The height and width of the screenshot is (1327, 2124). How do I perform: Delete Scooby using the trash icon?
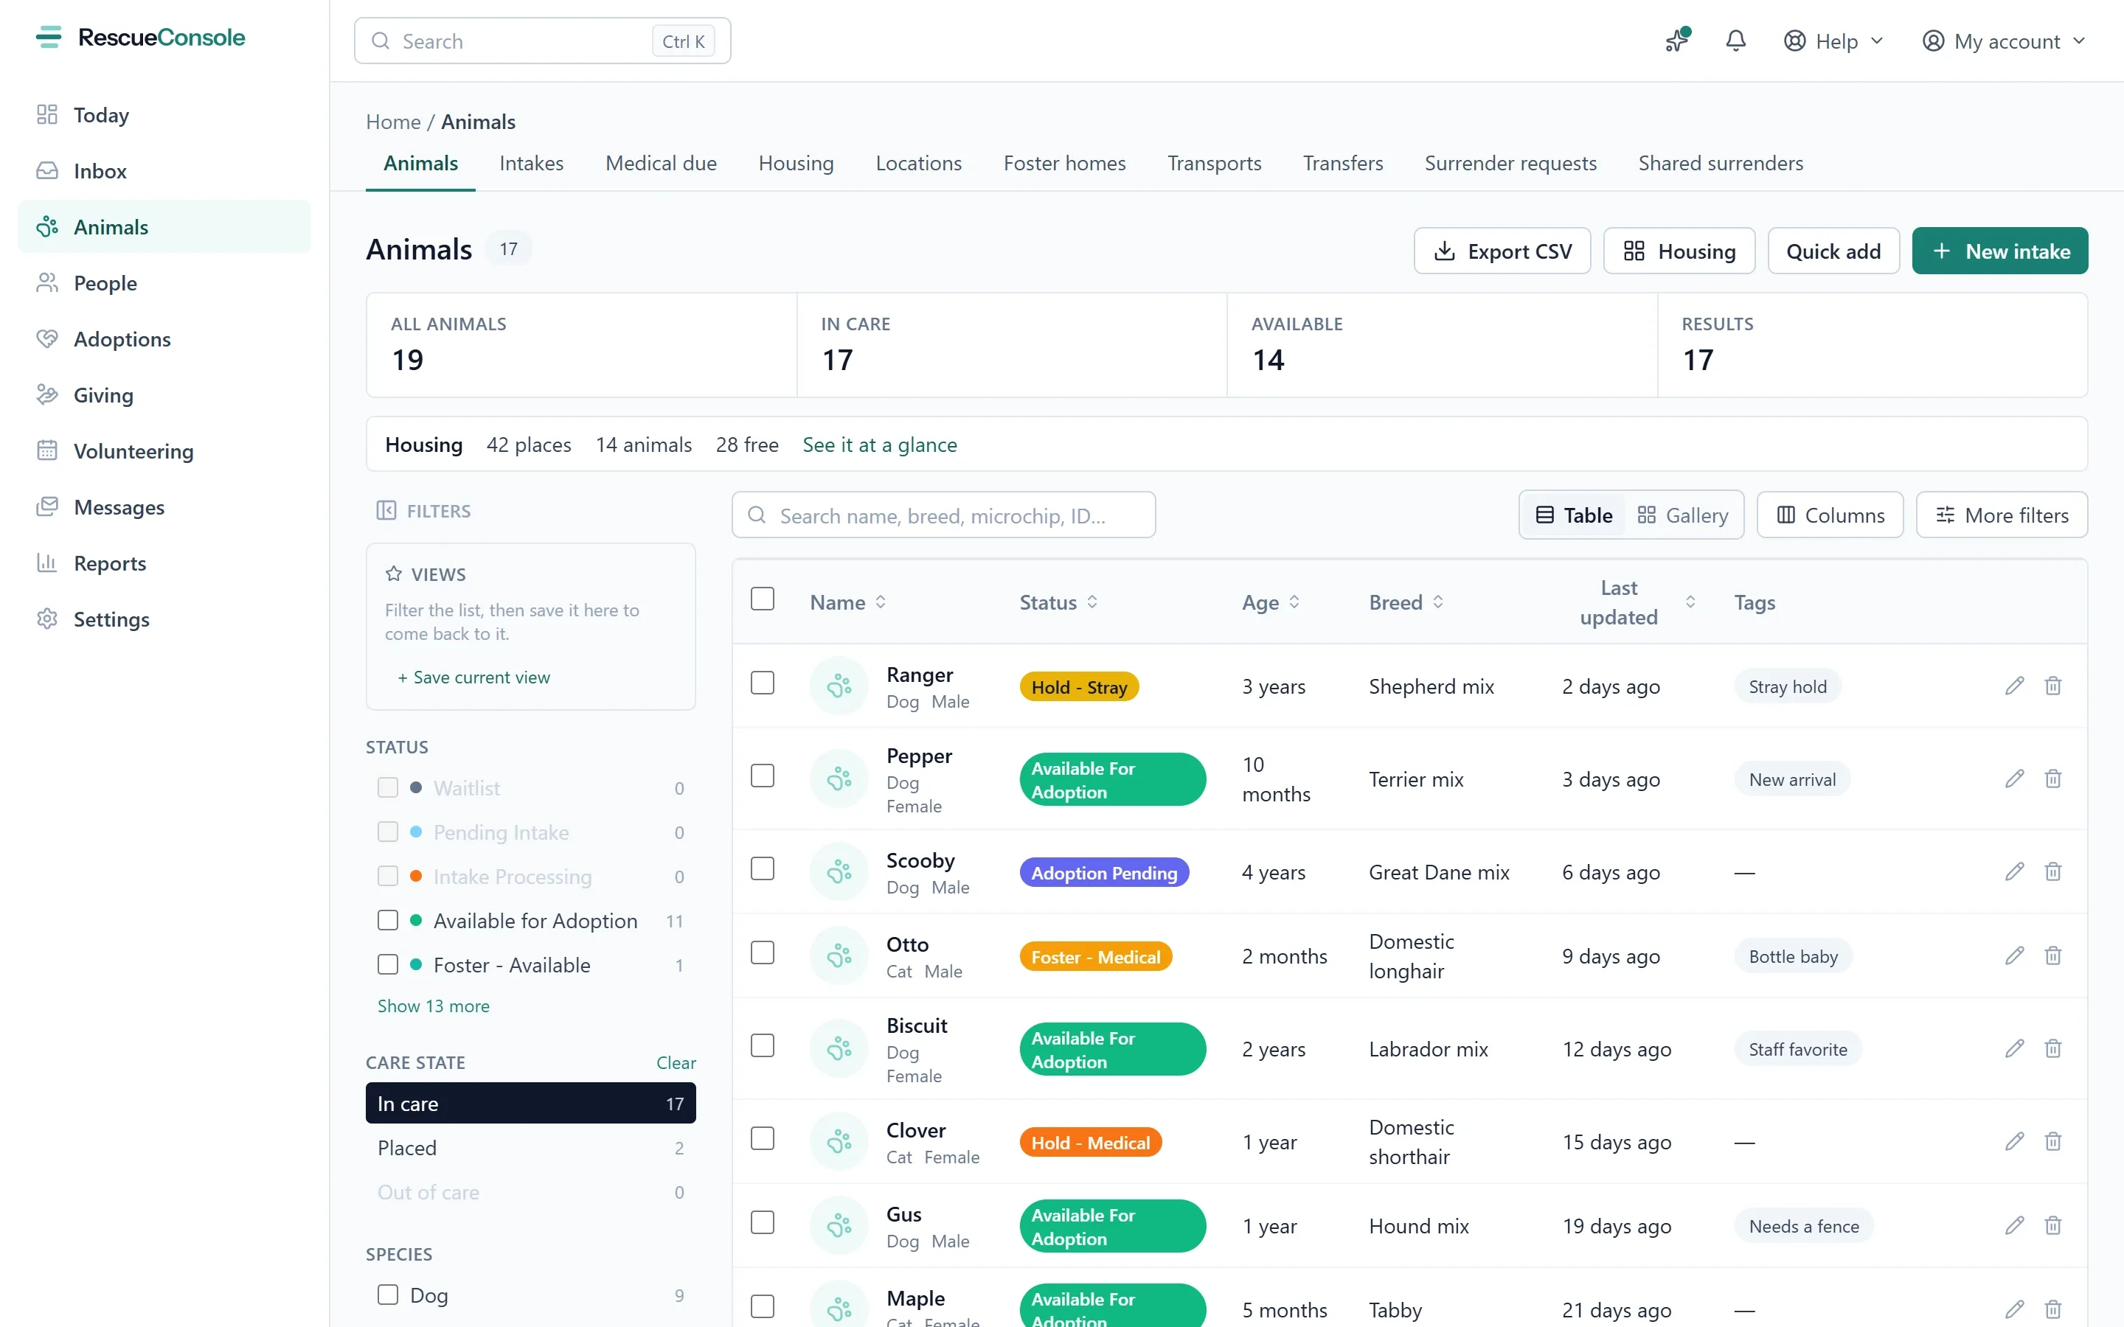pyautogui.click(x=2053, y=871)
